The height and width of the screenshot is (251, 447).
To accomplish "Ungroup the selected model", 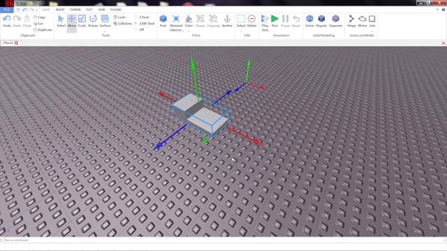I will (213, 22).
